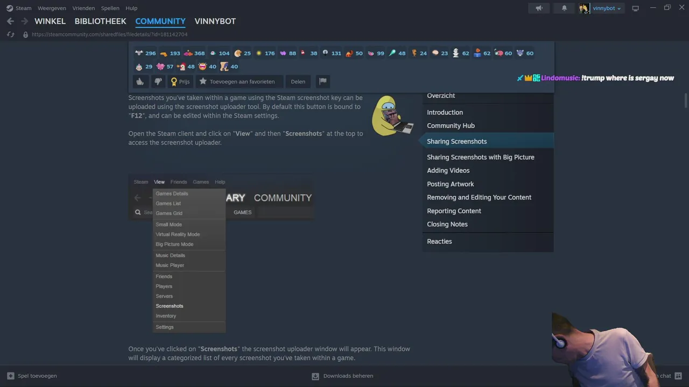
Task: Select award badge with count 368
Action: click(194, 53)
